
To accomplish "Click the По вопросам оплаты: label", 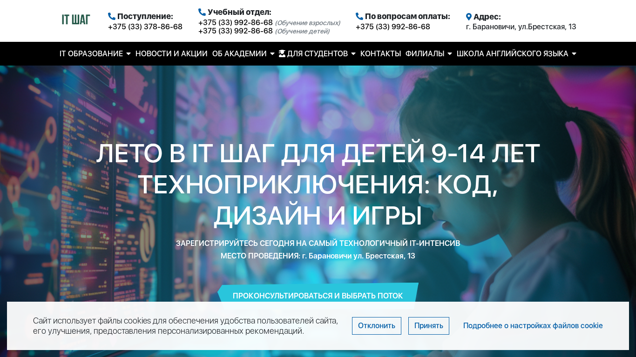I will [x=407, y=16].
